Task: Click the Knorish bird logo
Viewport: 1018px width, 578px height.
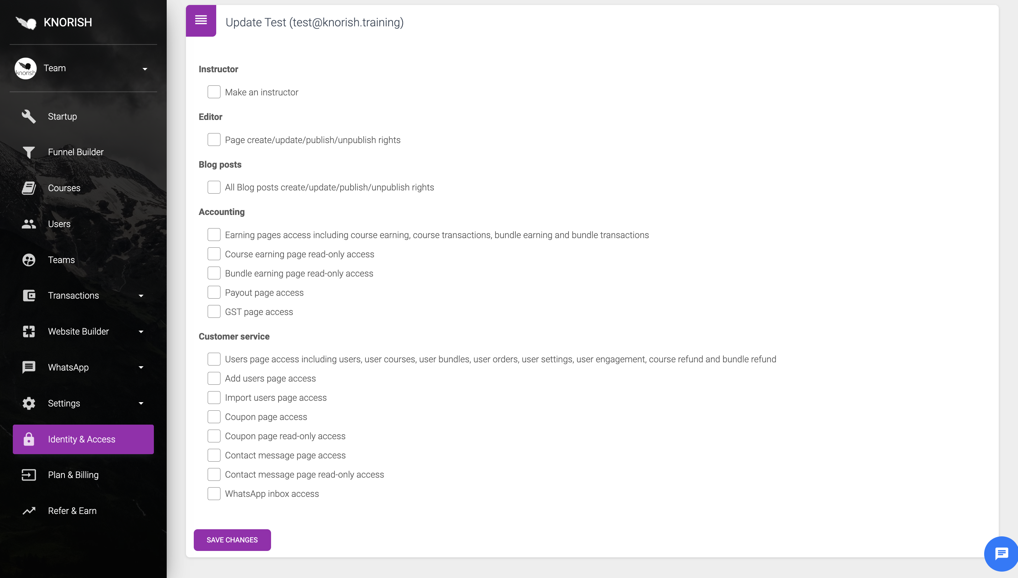Action: tap(26, 23)
